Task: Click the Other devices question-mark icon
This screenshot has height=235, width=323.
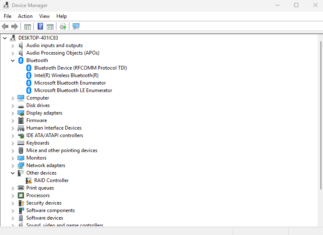Action: point(21,173)
